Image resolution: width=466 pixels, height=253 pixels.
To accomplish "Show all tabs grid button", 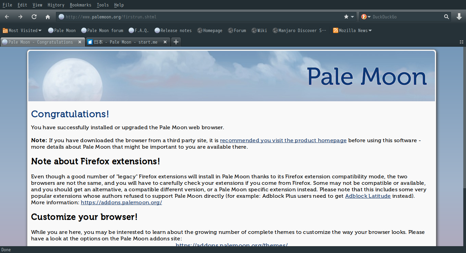I will pos(462,42).
